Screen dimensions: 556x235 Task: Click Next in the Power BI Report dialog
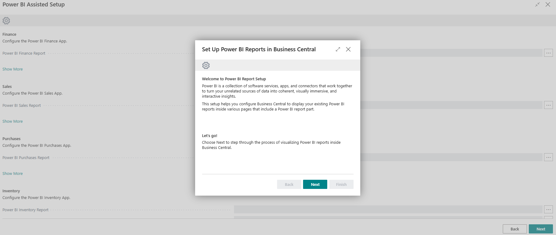315,184
